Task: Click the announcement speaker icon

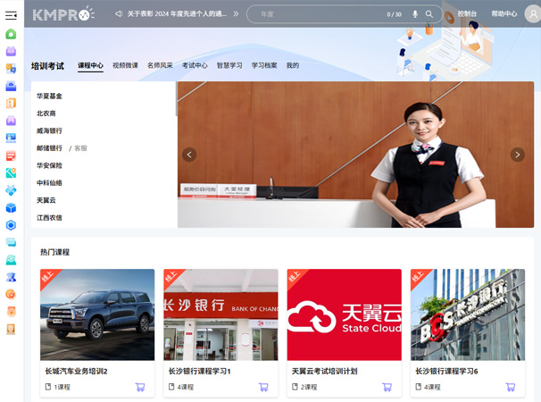Action: [x=119, y=14]
